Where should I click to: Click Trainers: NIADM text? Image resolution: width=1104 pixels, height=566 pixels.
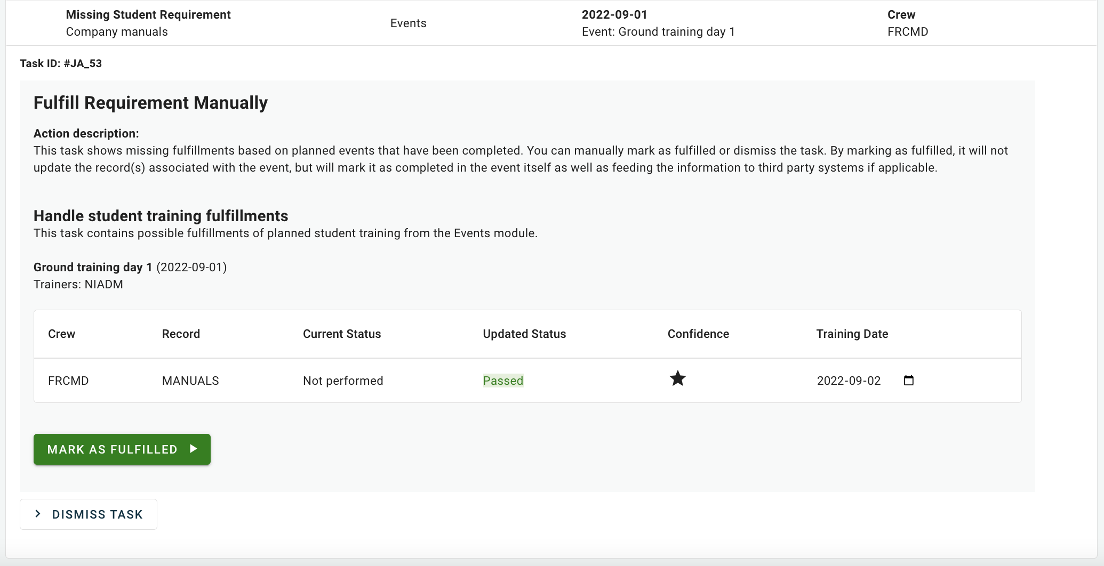pos(78,284)
